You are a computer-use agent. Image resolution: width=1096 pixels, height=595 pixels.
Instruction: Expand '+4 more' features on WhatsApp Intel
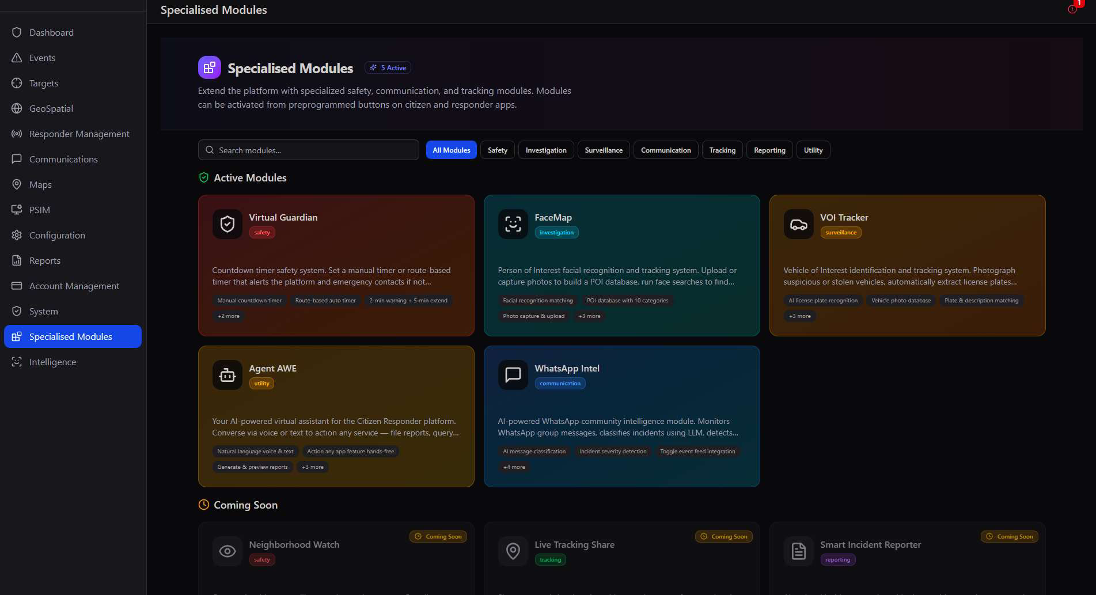pyautogui.click(x=514, y=467)
